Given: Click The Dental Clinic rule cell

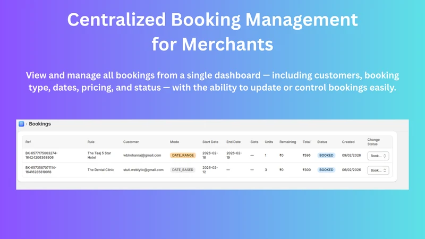Looking at the screenshot, I should (x=100, y=169).
